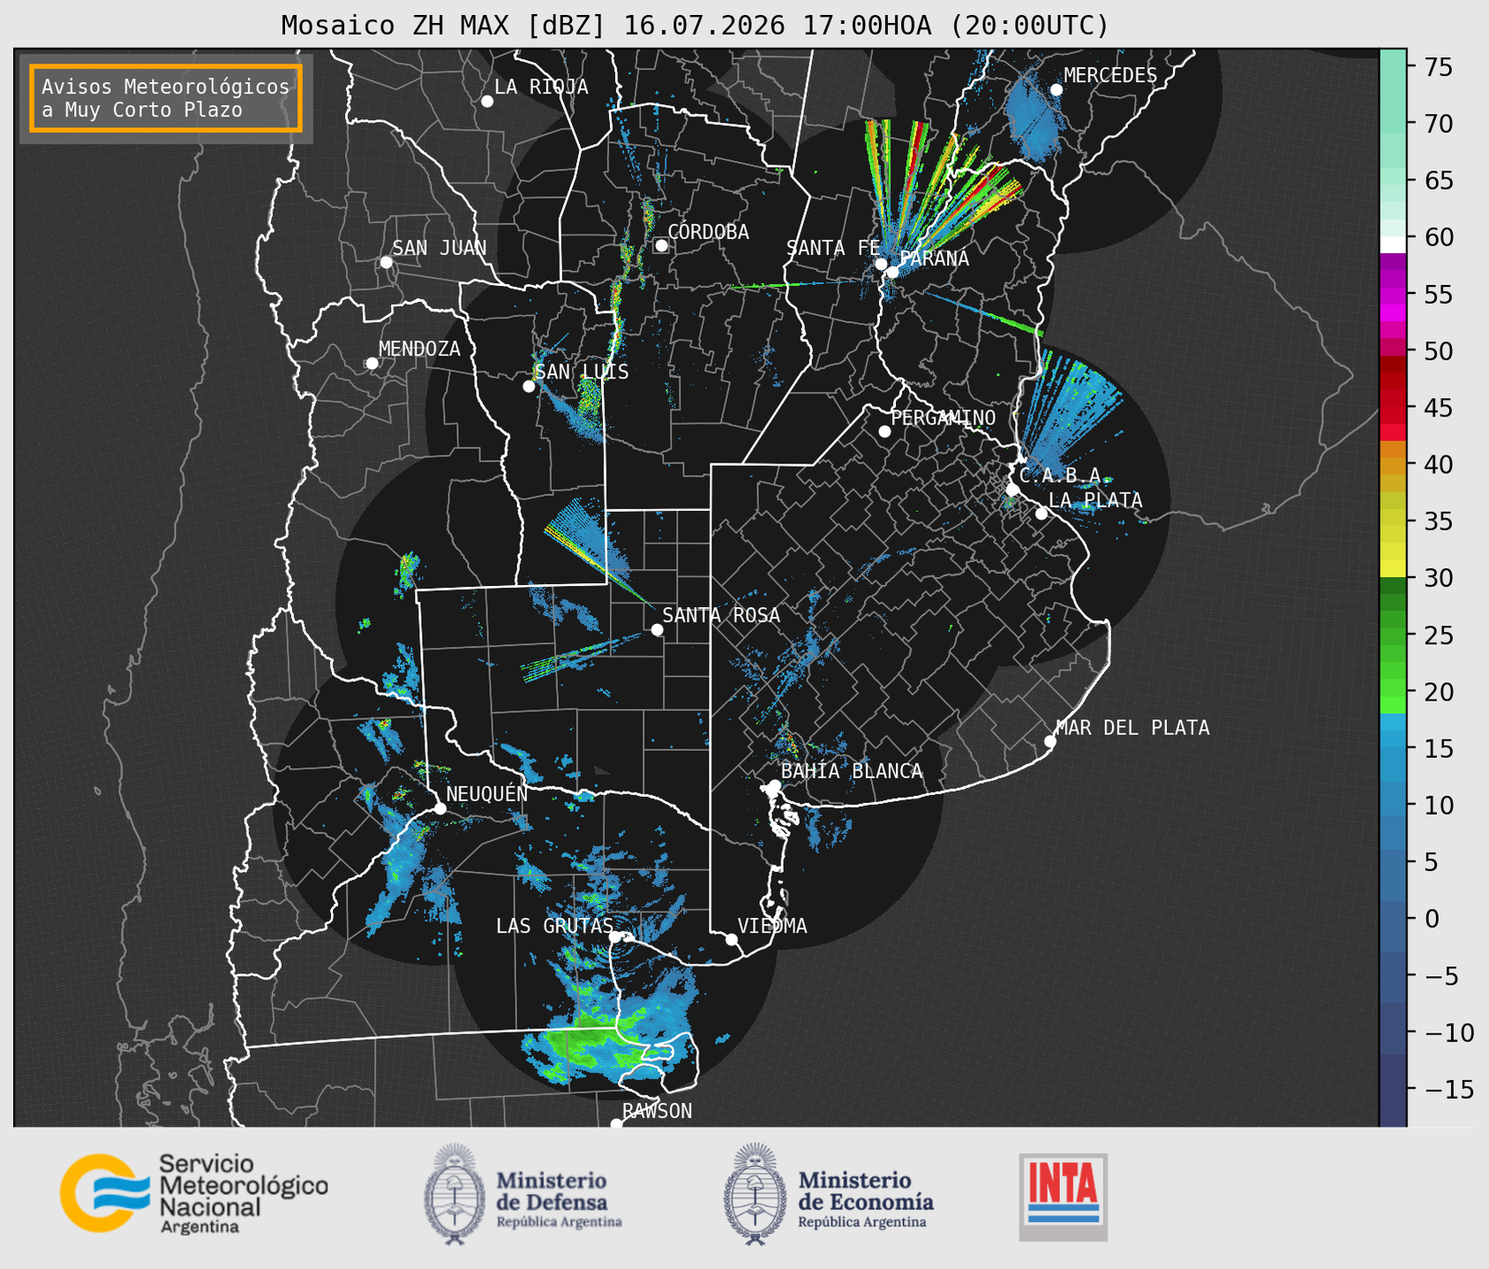Click the 45 dBZ red legend band
The image size is (1489, 1269).
1393,409
